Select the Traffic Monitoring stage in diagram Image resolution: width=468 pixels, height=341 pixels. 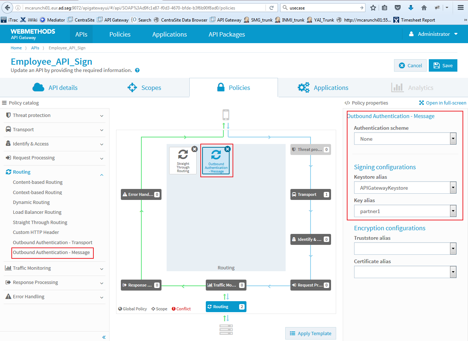tap(226, 285)
